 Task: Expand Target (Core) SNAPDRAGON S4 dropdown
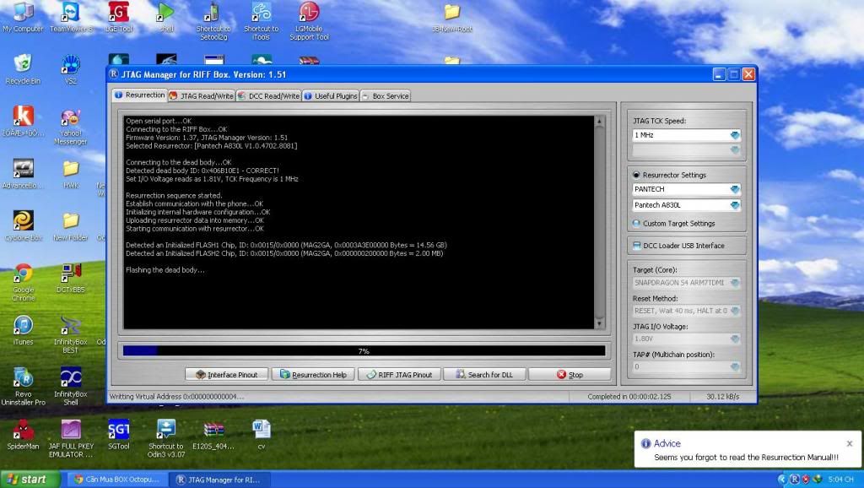click(734, 282)
